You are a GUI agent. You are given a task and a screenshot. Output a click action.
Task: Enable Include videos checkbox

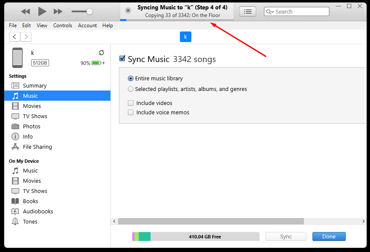click(x=130, y=103)
